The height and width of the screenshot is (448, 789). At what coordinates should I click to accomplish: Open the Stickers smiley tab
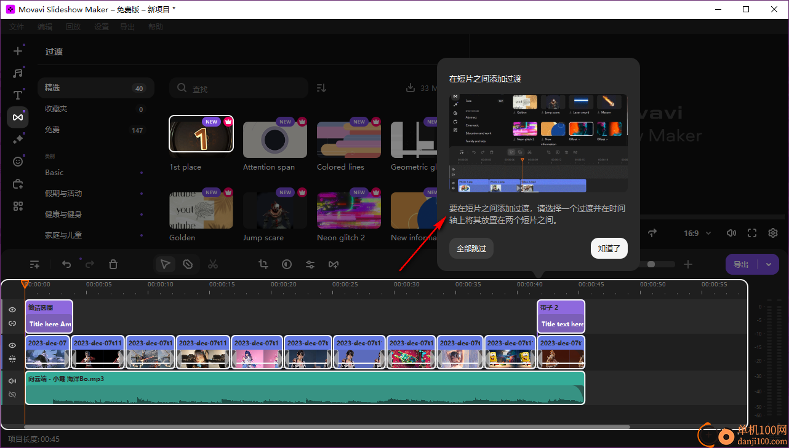click(18, 162)
